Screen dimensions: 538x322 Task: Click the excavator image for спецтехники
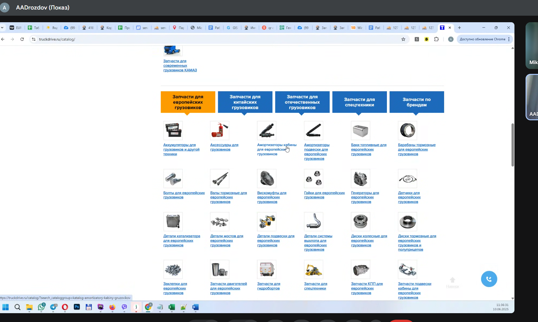[314, 269]
